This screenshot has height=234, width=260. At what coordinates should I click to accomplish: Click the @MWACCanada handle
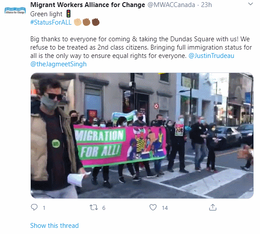click(171, 5)
